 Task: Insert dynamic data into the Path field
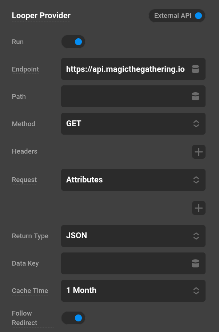pyautogui.click(x=195, y=96)
